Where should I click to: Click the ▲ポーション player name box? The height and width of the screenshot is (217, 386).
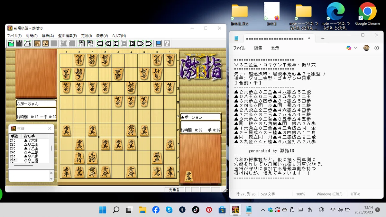[x=200, y=117]
